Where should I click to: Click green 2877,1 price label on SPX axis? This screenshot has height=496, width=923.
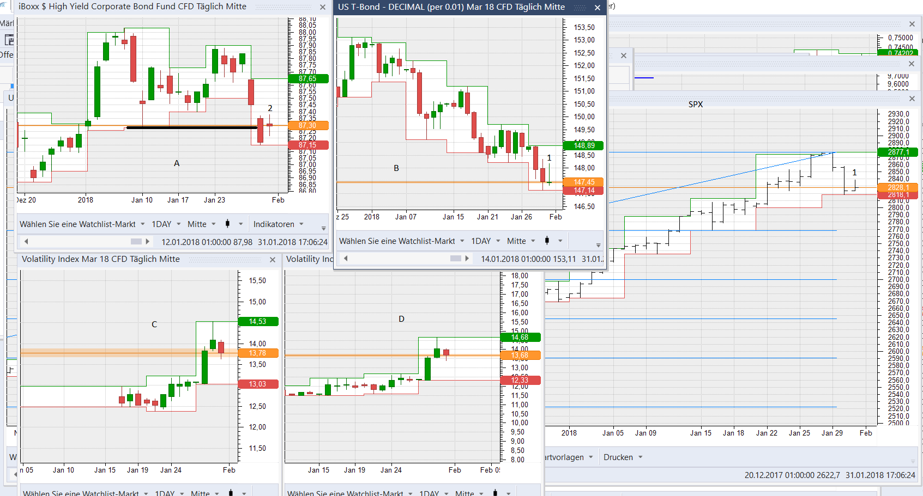(x=897, y=152)
